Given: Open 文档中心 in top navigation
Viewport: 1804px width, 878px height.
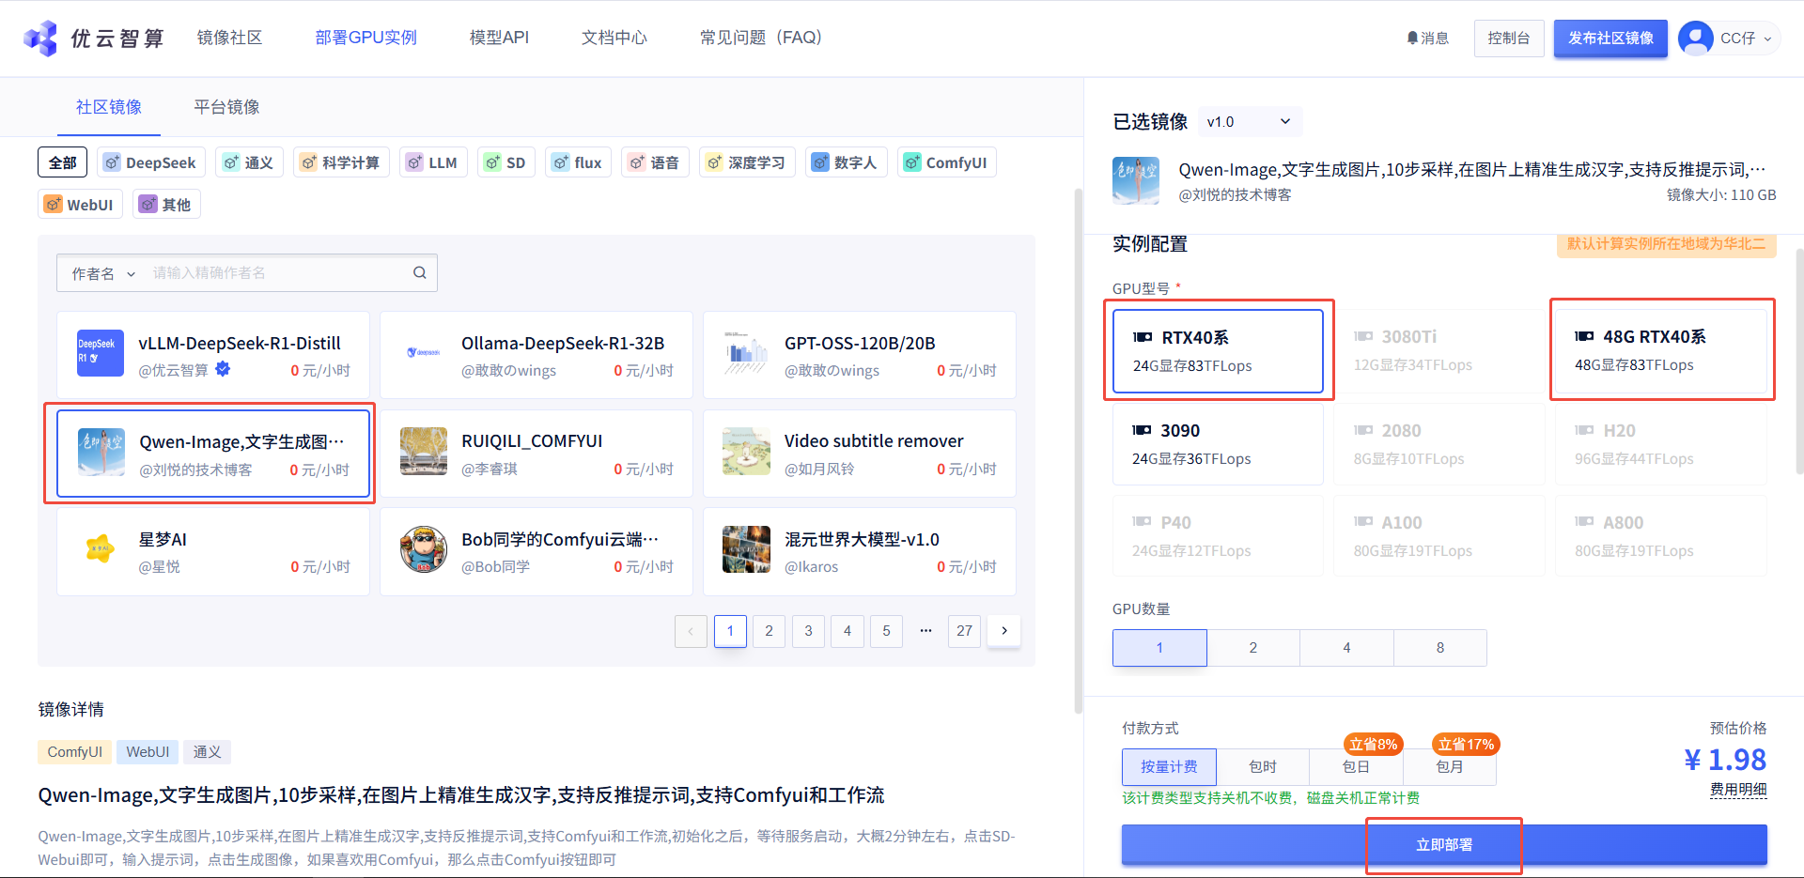Looking at the screenshot, I should 614,38.
